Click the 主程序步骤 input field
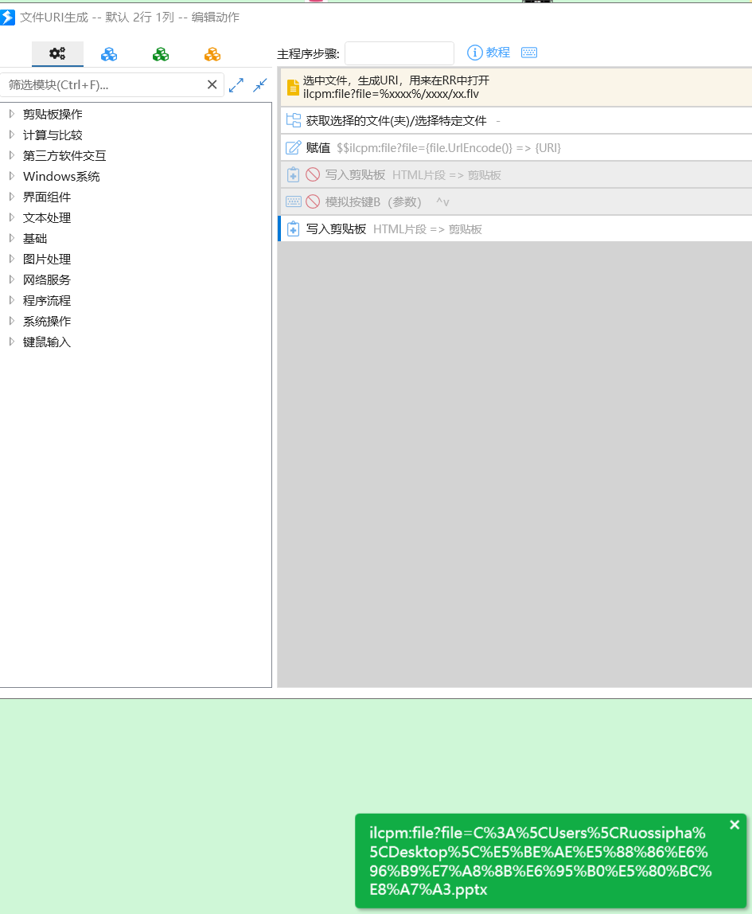The image size is (752, 914). click(x=399, y=53)
